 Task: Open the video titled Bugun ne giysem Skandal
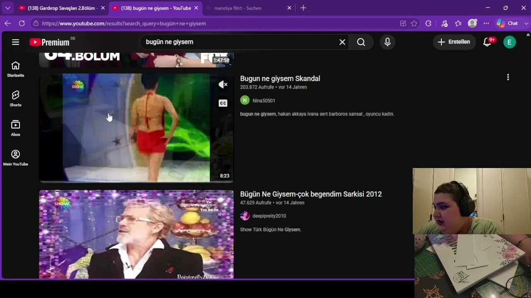click(x=280, y=79)
